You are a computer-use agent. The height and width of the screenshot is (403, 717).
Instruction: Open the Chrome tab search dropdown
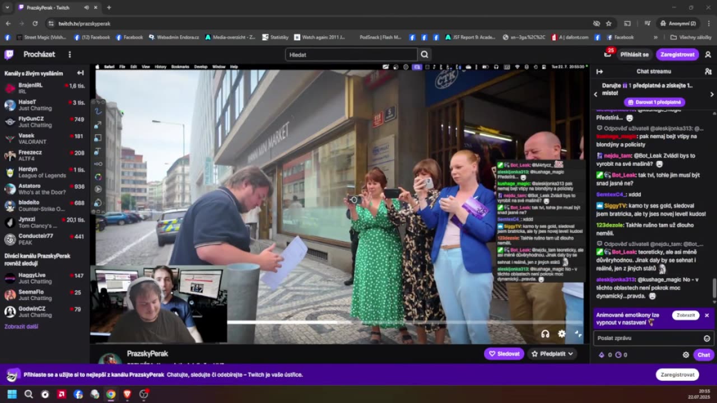tap(7, 7)
